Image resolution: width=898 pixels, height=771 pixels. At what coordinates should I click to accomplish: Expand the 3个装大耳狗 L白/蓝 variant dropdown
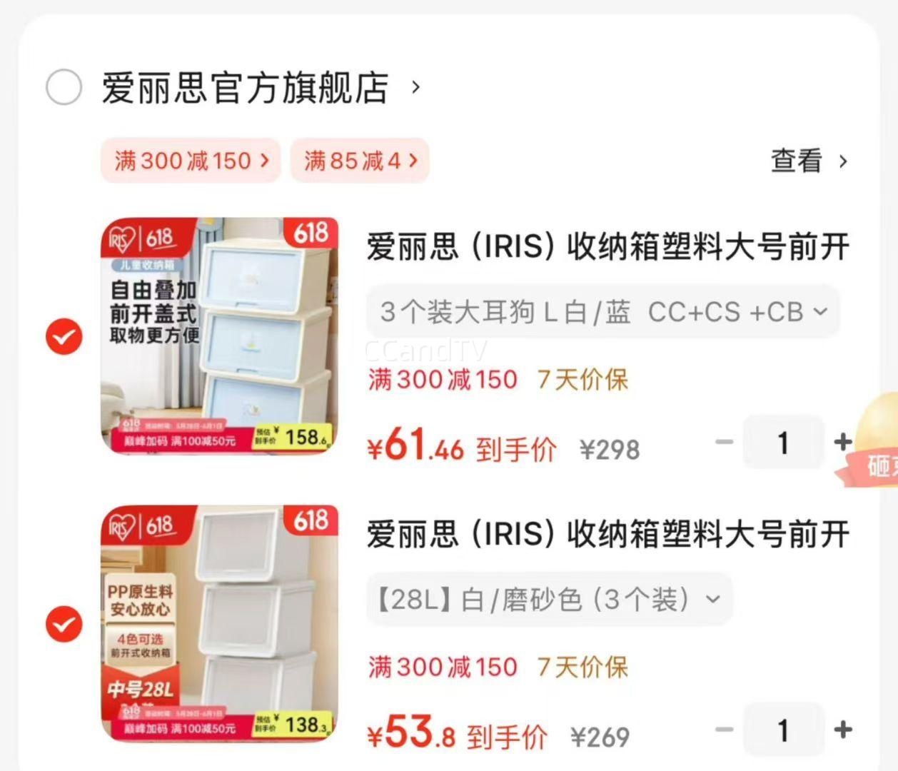click(x=602, y=312)
